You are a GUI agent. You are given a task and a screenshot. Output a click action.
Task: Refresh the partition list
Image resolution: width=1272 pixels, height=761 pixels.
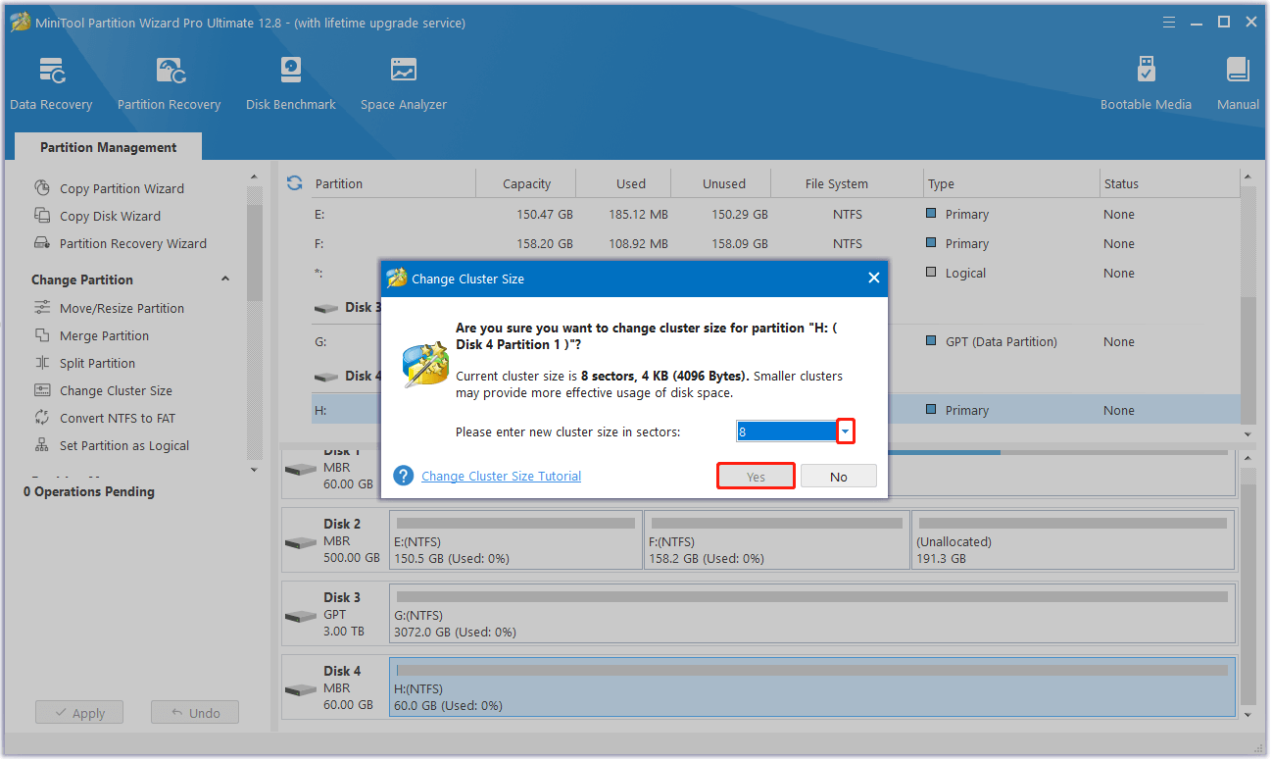[x=294, y=183]
